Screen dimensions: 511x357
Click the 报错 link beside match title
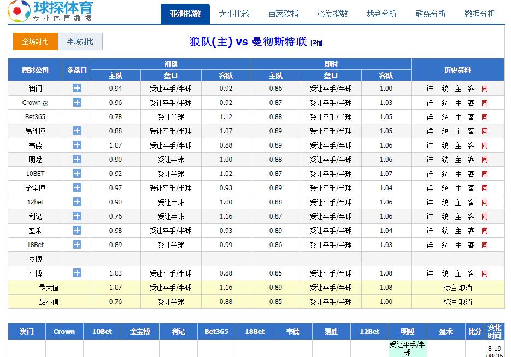pos(316,43)
